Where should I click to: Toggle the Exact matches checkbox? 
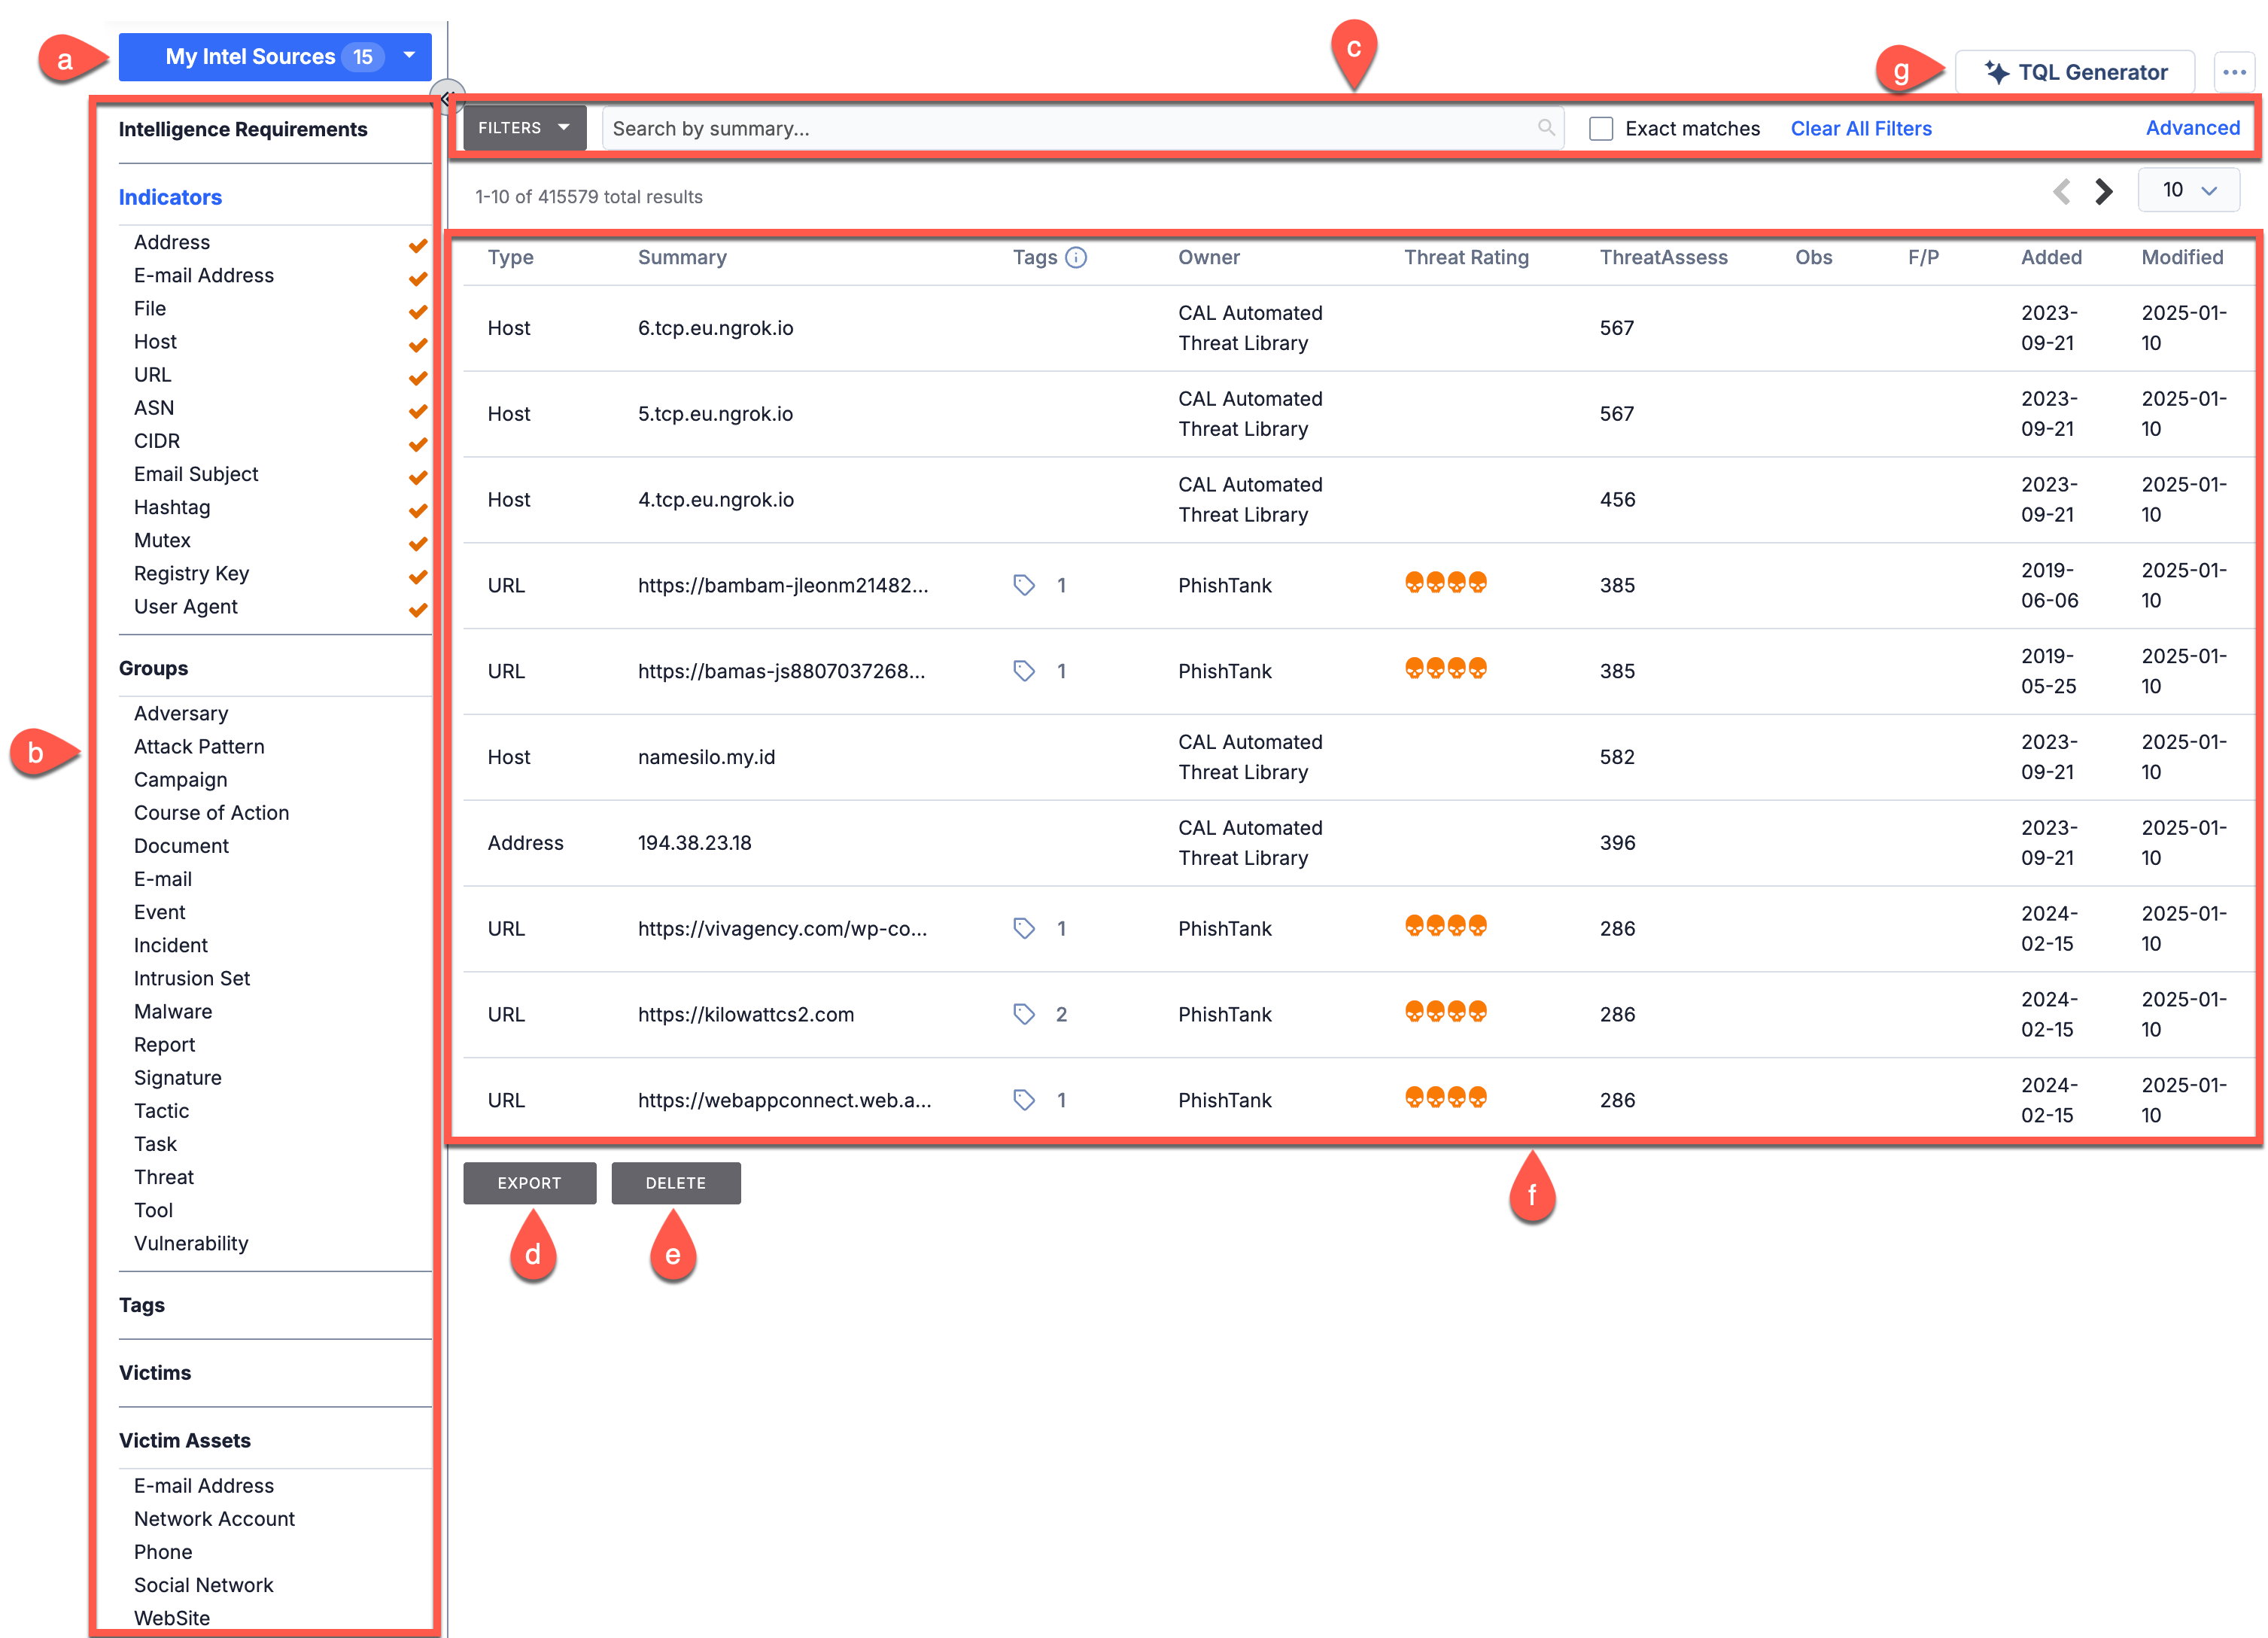[x=1601, y=126]
